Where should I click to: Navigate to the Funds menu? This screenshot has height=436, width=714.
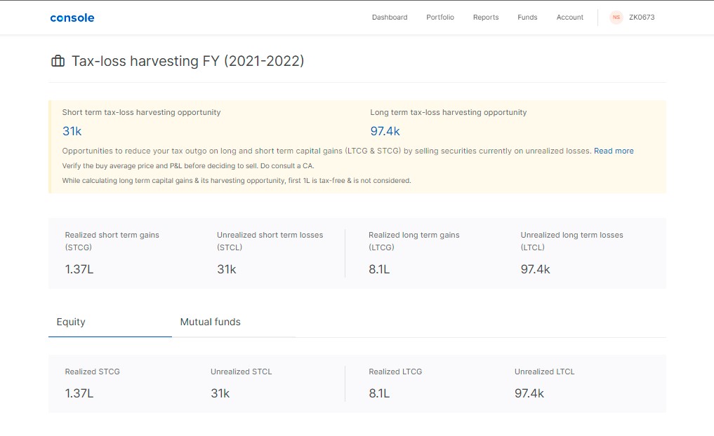click(x=527, y=18)
